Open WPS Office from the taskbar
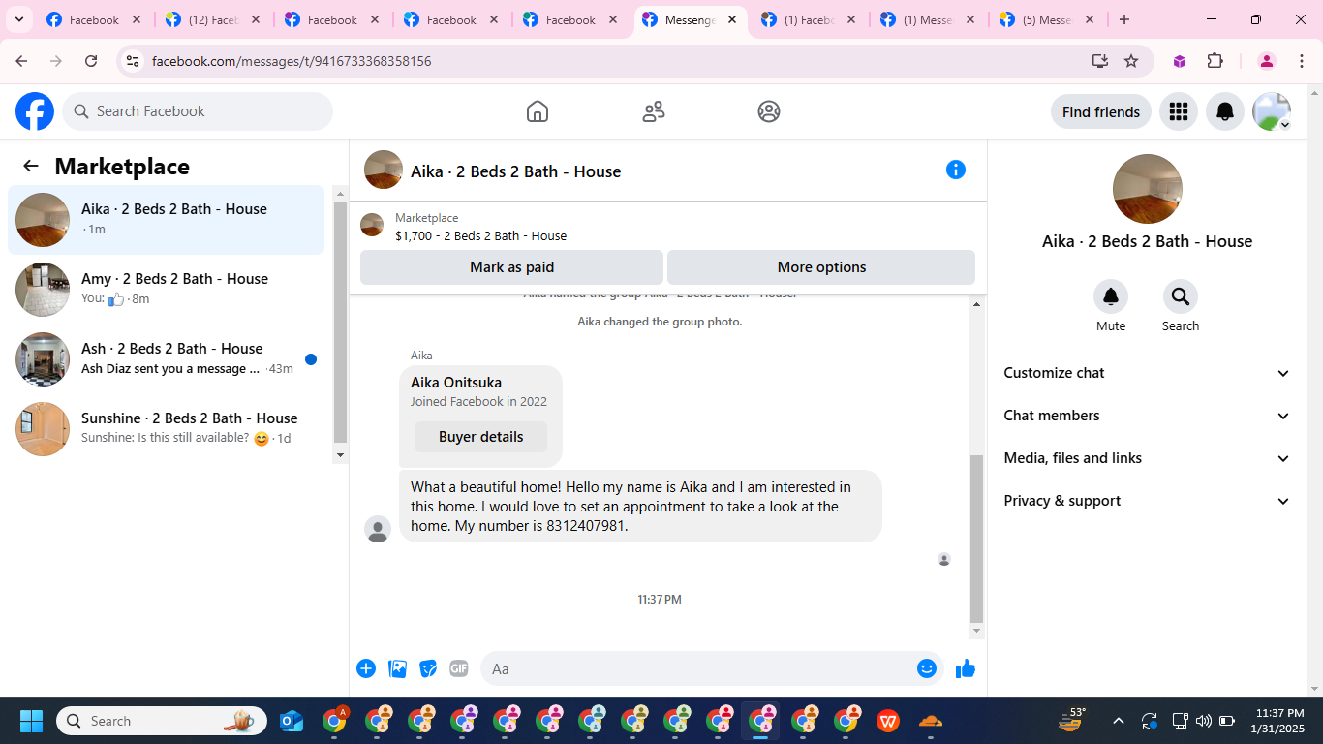Viewport: 1323px width, 744px height. (888, 721)
